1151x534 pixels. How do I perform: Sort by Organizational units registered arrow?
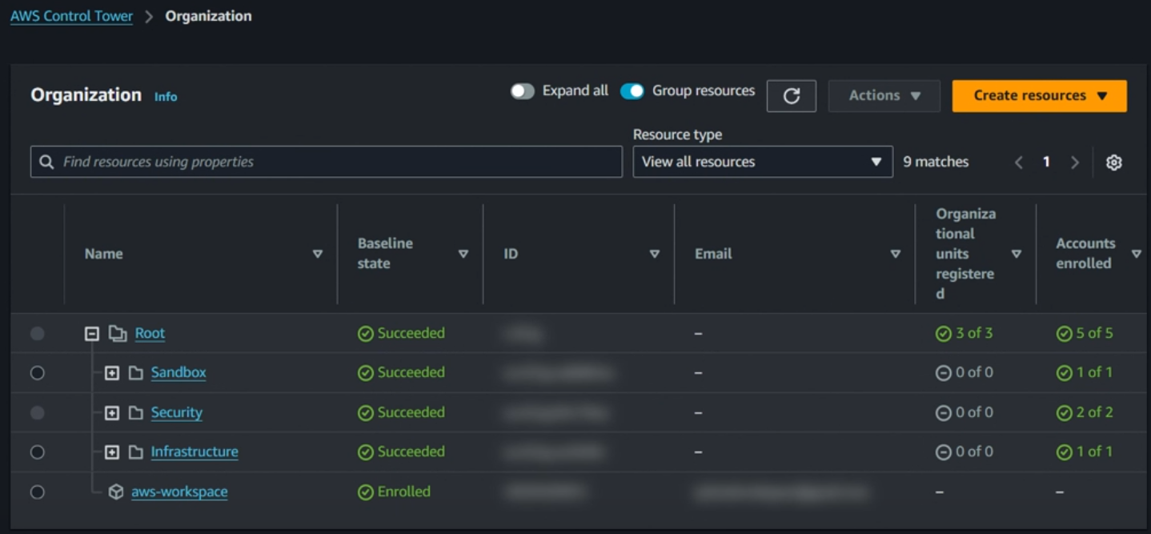1017,254
